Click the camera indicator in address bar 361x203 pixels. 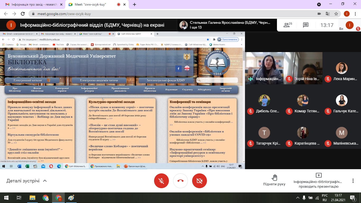pos(319,14)
